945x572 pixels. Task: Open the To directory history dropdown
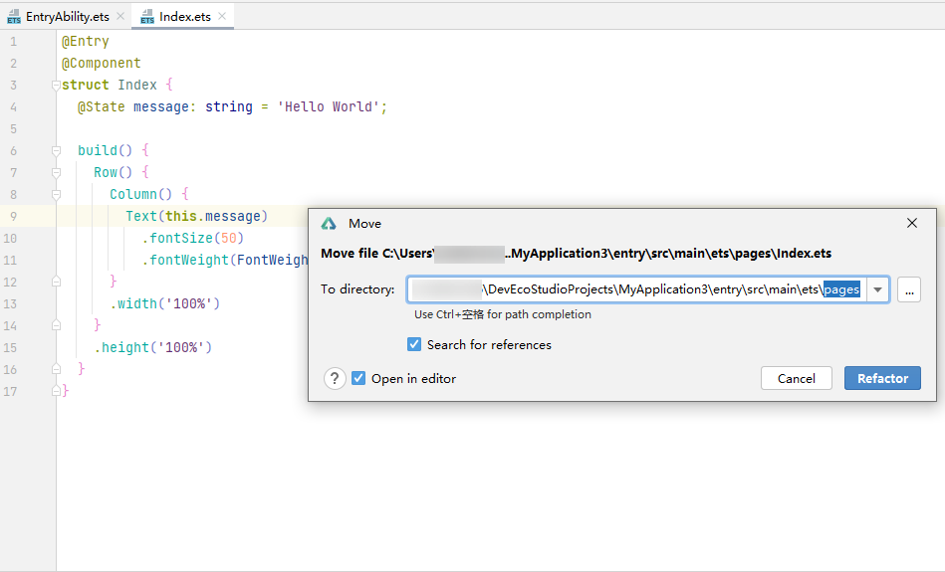pyautogui.click(x=877, y=289)
